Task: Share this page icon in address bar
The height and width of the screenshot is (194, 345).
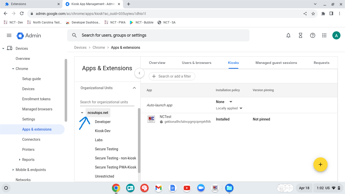Action: point(305,14)
